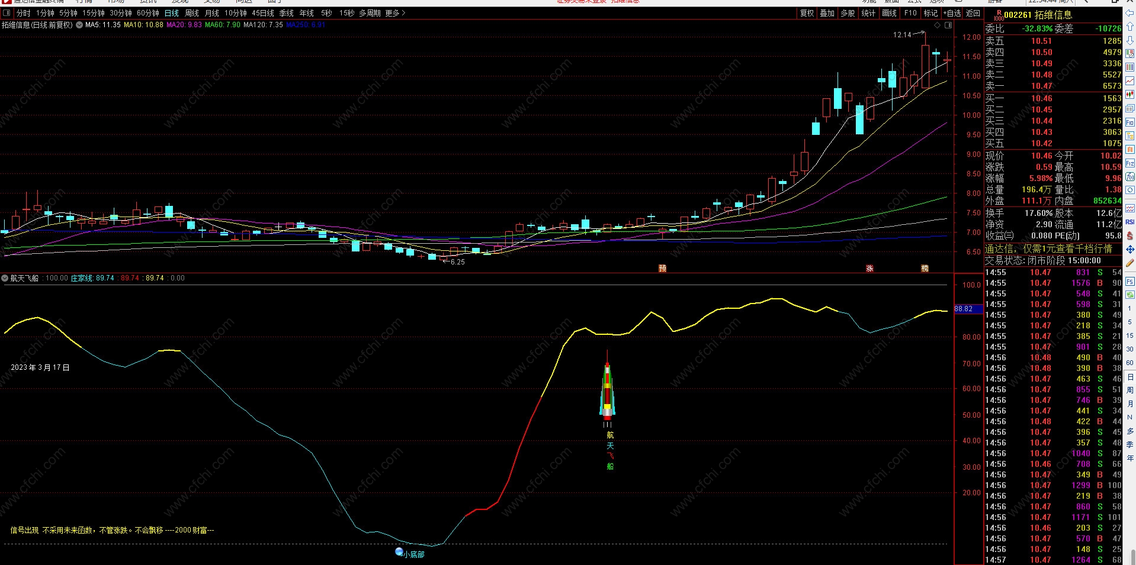Click the 预 marker on the chart timeline

pos(662,269)
